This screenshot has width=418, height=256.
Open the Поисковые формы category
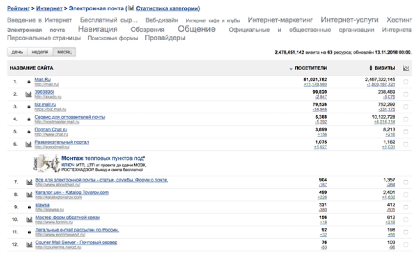(113, 38)
